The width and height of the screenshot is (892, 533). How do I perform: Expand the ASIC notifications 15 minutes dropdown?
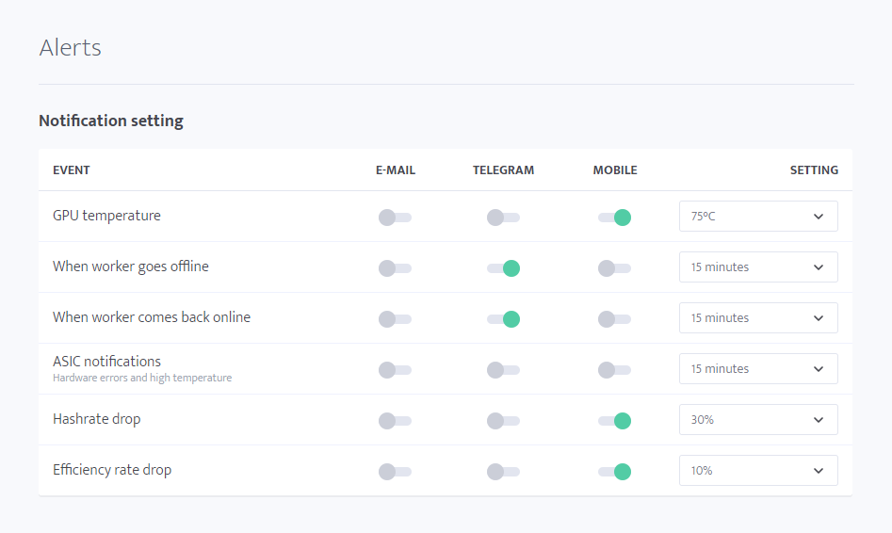pos(758,368)
